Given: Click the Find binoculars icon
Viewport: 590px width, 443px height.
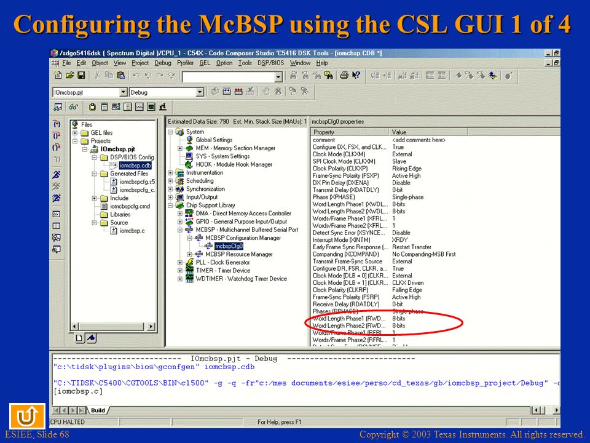Looking at the screenshot, I should pos(294,75).
